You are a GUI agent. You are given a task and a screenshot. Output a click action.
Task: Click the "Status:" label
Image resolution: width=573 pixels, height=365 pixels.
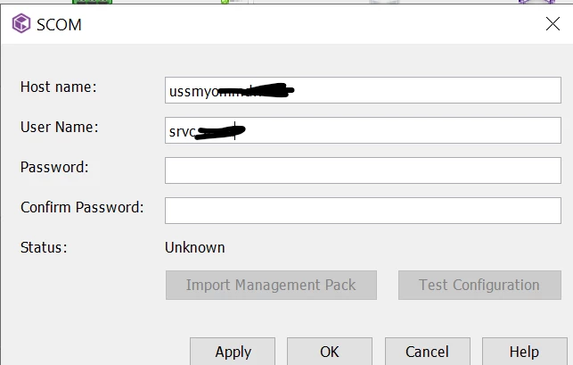point(45,247)
